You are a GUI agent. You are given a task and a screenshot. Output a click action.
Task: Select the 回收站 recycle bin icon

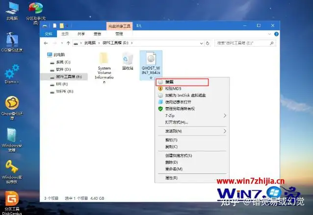128,61
